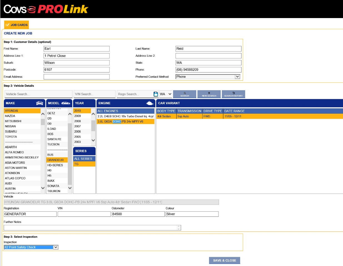343x266 pixels.
Task: Click the VIN Search box
Action: pyautogui.click(x=95, y=94)
